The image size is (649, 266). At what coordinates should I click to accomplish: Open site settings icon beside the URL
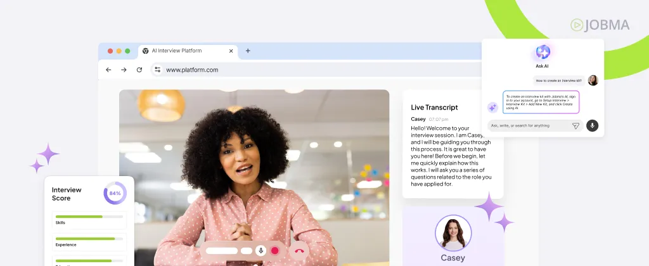click(157, 70)
